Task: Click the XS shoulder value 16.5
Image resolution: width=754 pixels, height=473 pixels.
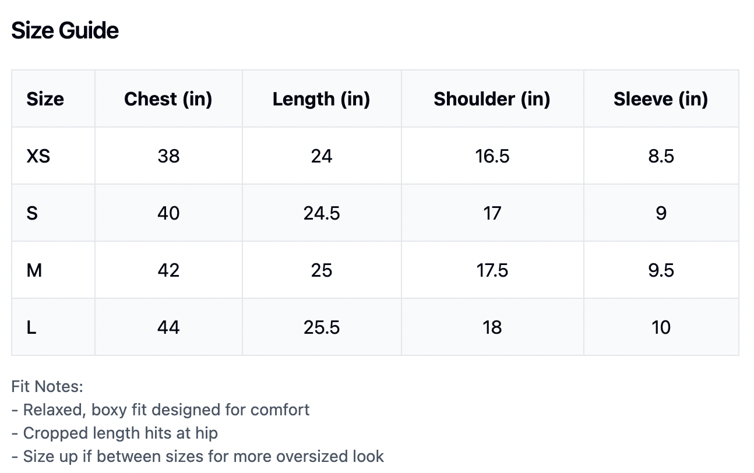Action: click(492, 156)
